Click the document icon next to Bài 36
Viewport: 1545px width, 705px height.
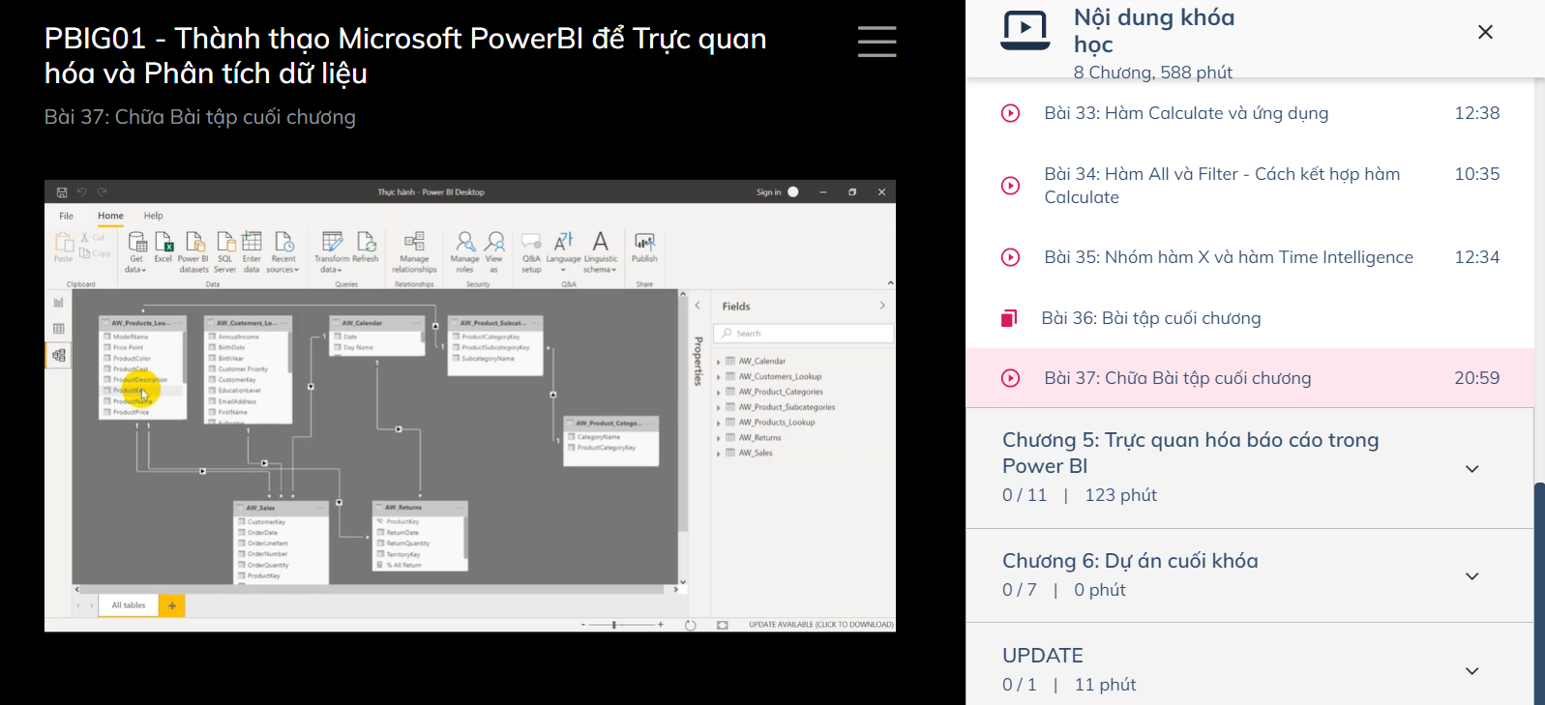coord(1009,318)
